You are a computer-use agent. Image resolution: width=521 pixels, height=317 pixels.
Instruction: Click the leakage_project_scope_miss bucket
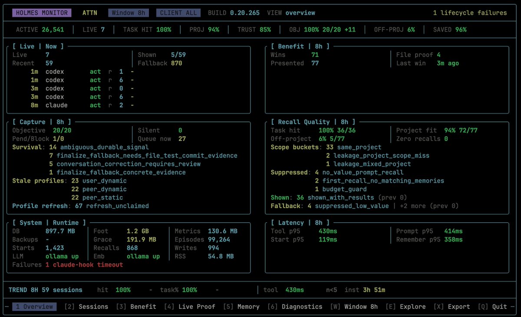[378, 156]
